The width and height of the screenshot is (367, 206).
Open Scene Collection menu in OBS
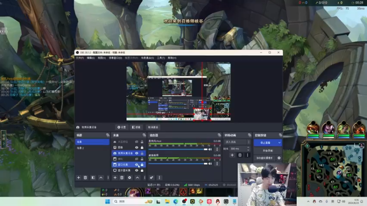147,58
